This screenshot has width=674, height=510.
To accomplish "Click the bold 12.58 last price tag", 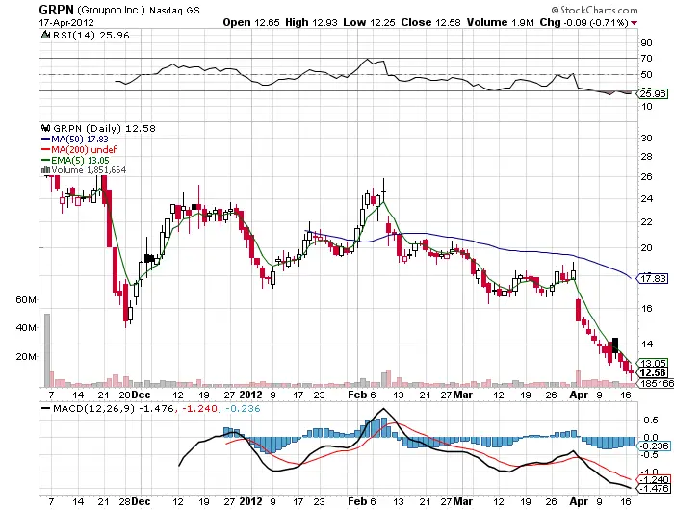I will click(653, 373).
